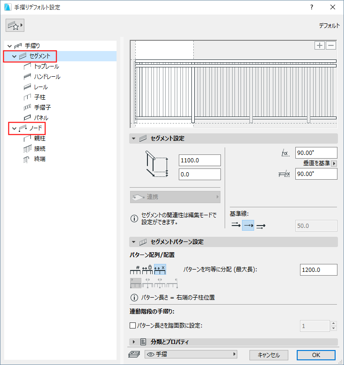Select distribute pattern equally icon
Viewport: 344px width, 365px height.
(x=160, y=270)
